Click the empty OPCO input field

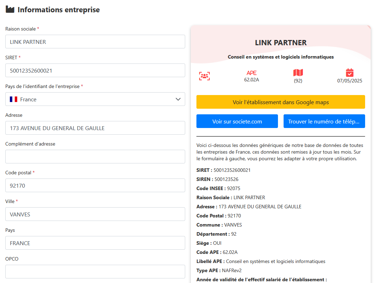tap(95, 271)
